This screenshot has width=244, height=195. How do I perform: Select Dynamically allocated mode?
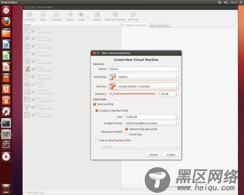(x=127, y=129)
